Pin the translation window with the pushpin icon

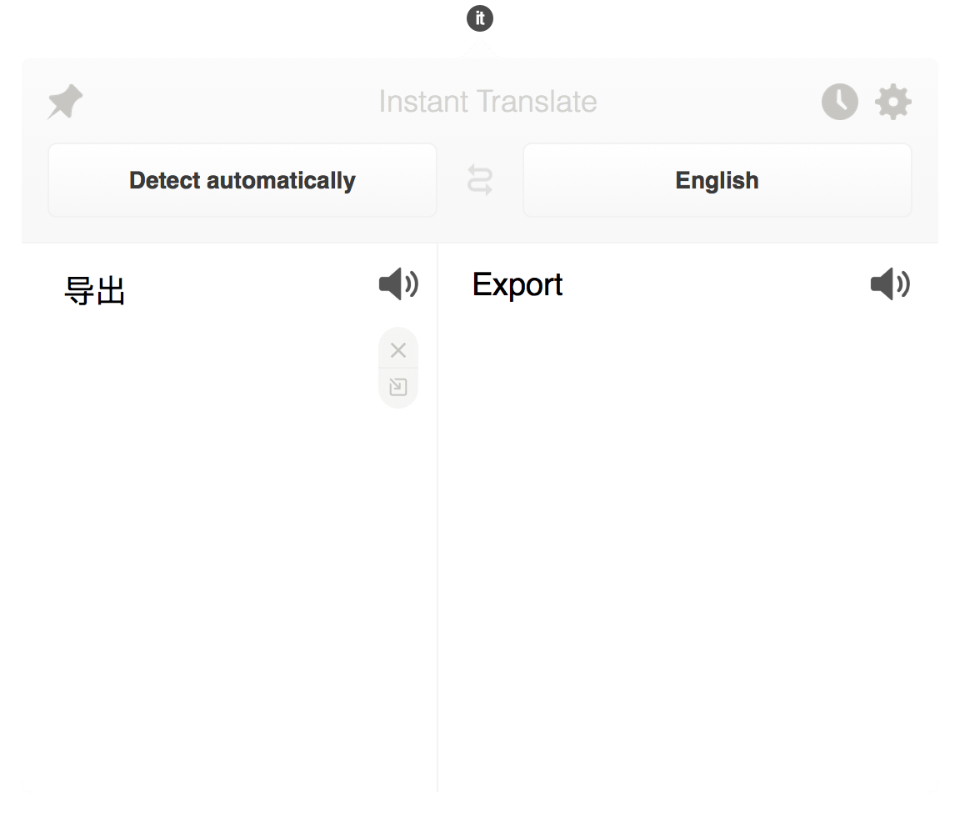click(66, 101)
